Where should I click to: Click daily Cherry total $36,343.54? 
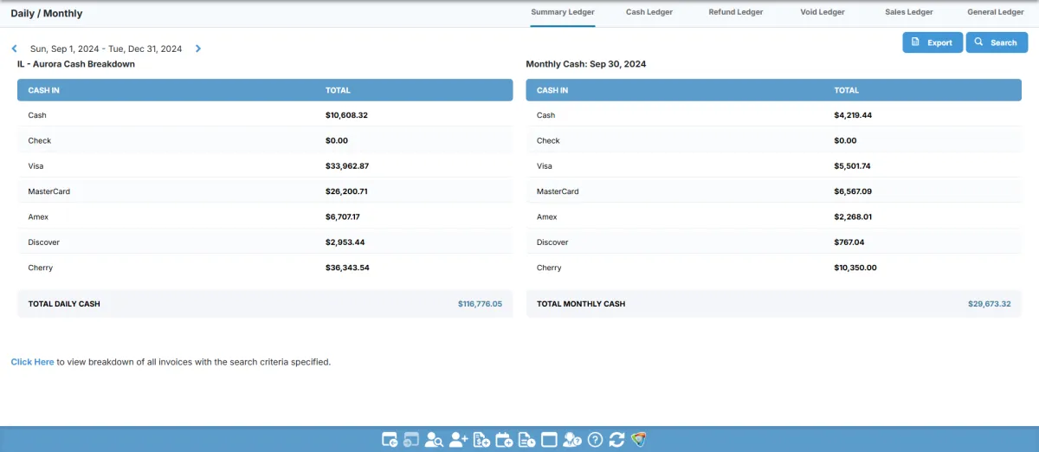pyautogui.click(x=347, y=268)
